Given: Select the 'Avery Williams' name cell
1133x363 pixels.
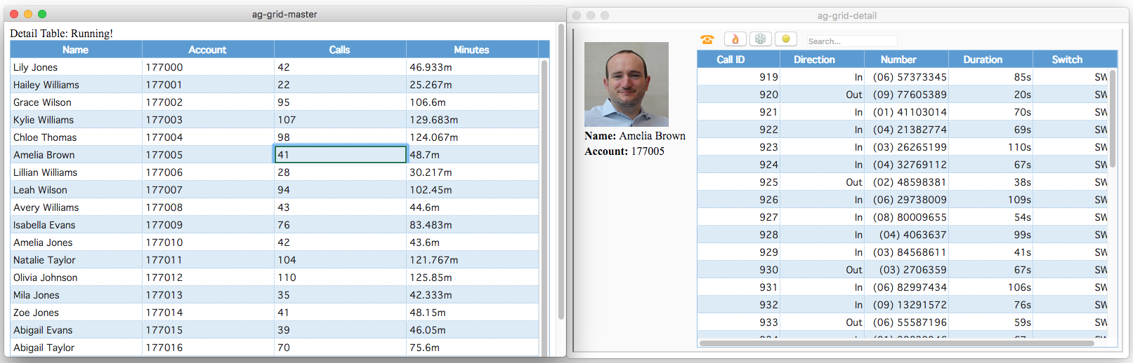Looking at the screenshot, I should coord(76,207).
